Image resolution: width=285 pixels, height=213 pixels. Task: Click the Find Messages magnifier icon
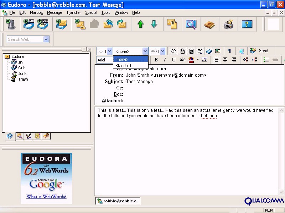coord(191,24)
